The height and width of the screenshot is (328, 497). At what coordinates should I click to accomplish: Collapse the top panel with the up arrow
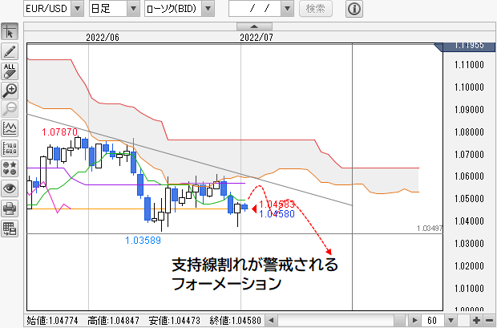click(254, 26)
